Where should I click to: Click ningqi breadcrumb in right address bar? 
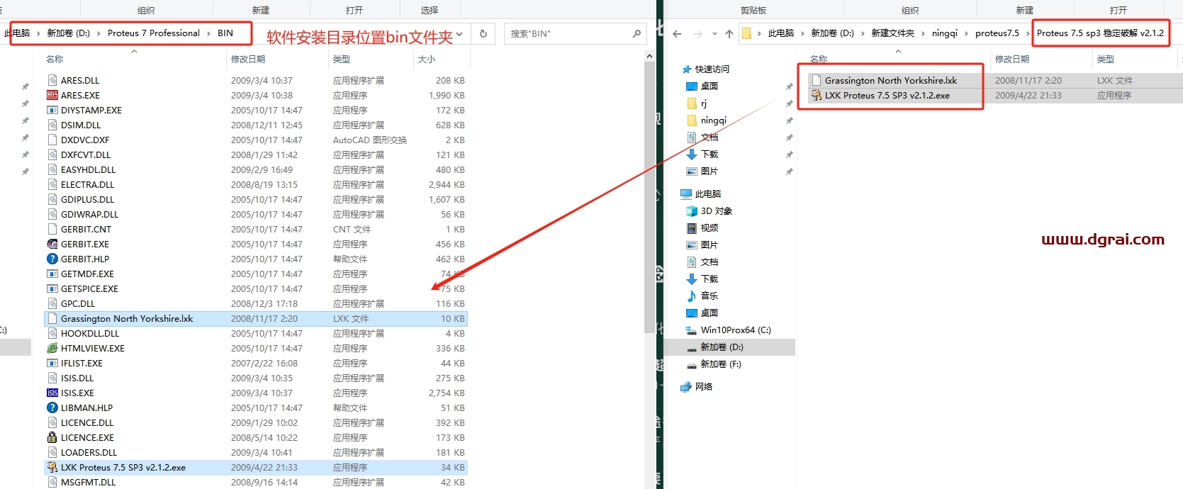point(945,33)
